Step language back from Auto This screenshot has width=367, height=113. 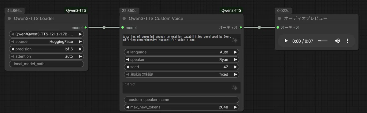pos(128,52)
